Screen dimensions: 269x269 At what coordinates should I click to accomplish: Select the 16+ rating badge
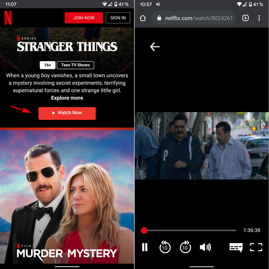point(48,65)
